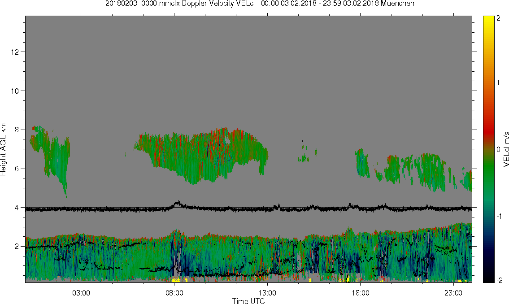The height and width of the screenshot is (304, 509).
Task: Click the 'Height AGL km' axis title
Action: [3, 149]
